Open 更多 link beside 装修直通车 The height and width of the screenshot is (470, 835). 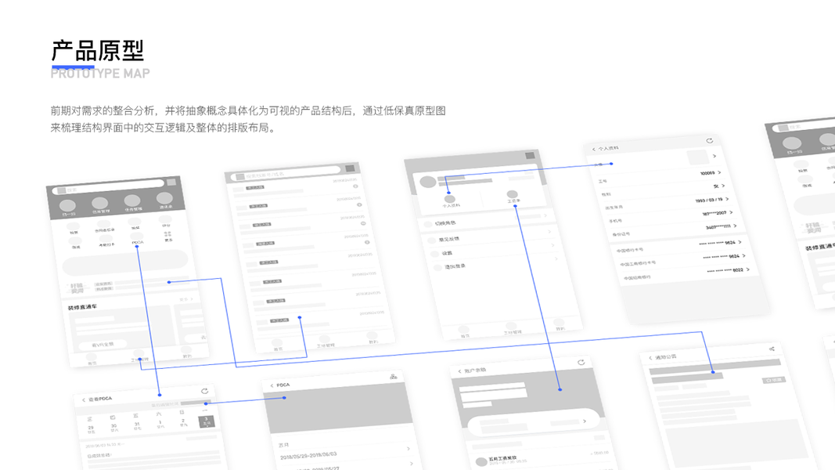pos(185,299)
